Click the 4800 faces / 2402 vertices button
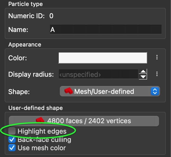 (x=84, y=121)
